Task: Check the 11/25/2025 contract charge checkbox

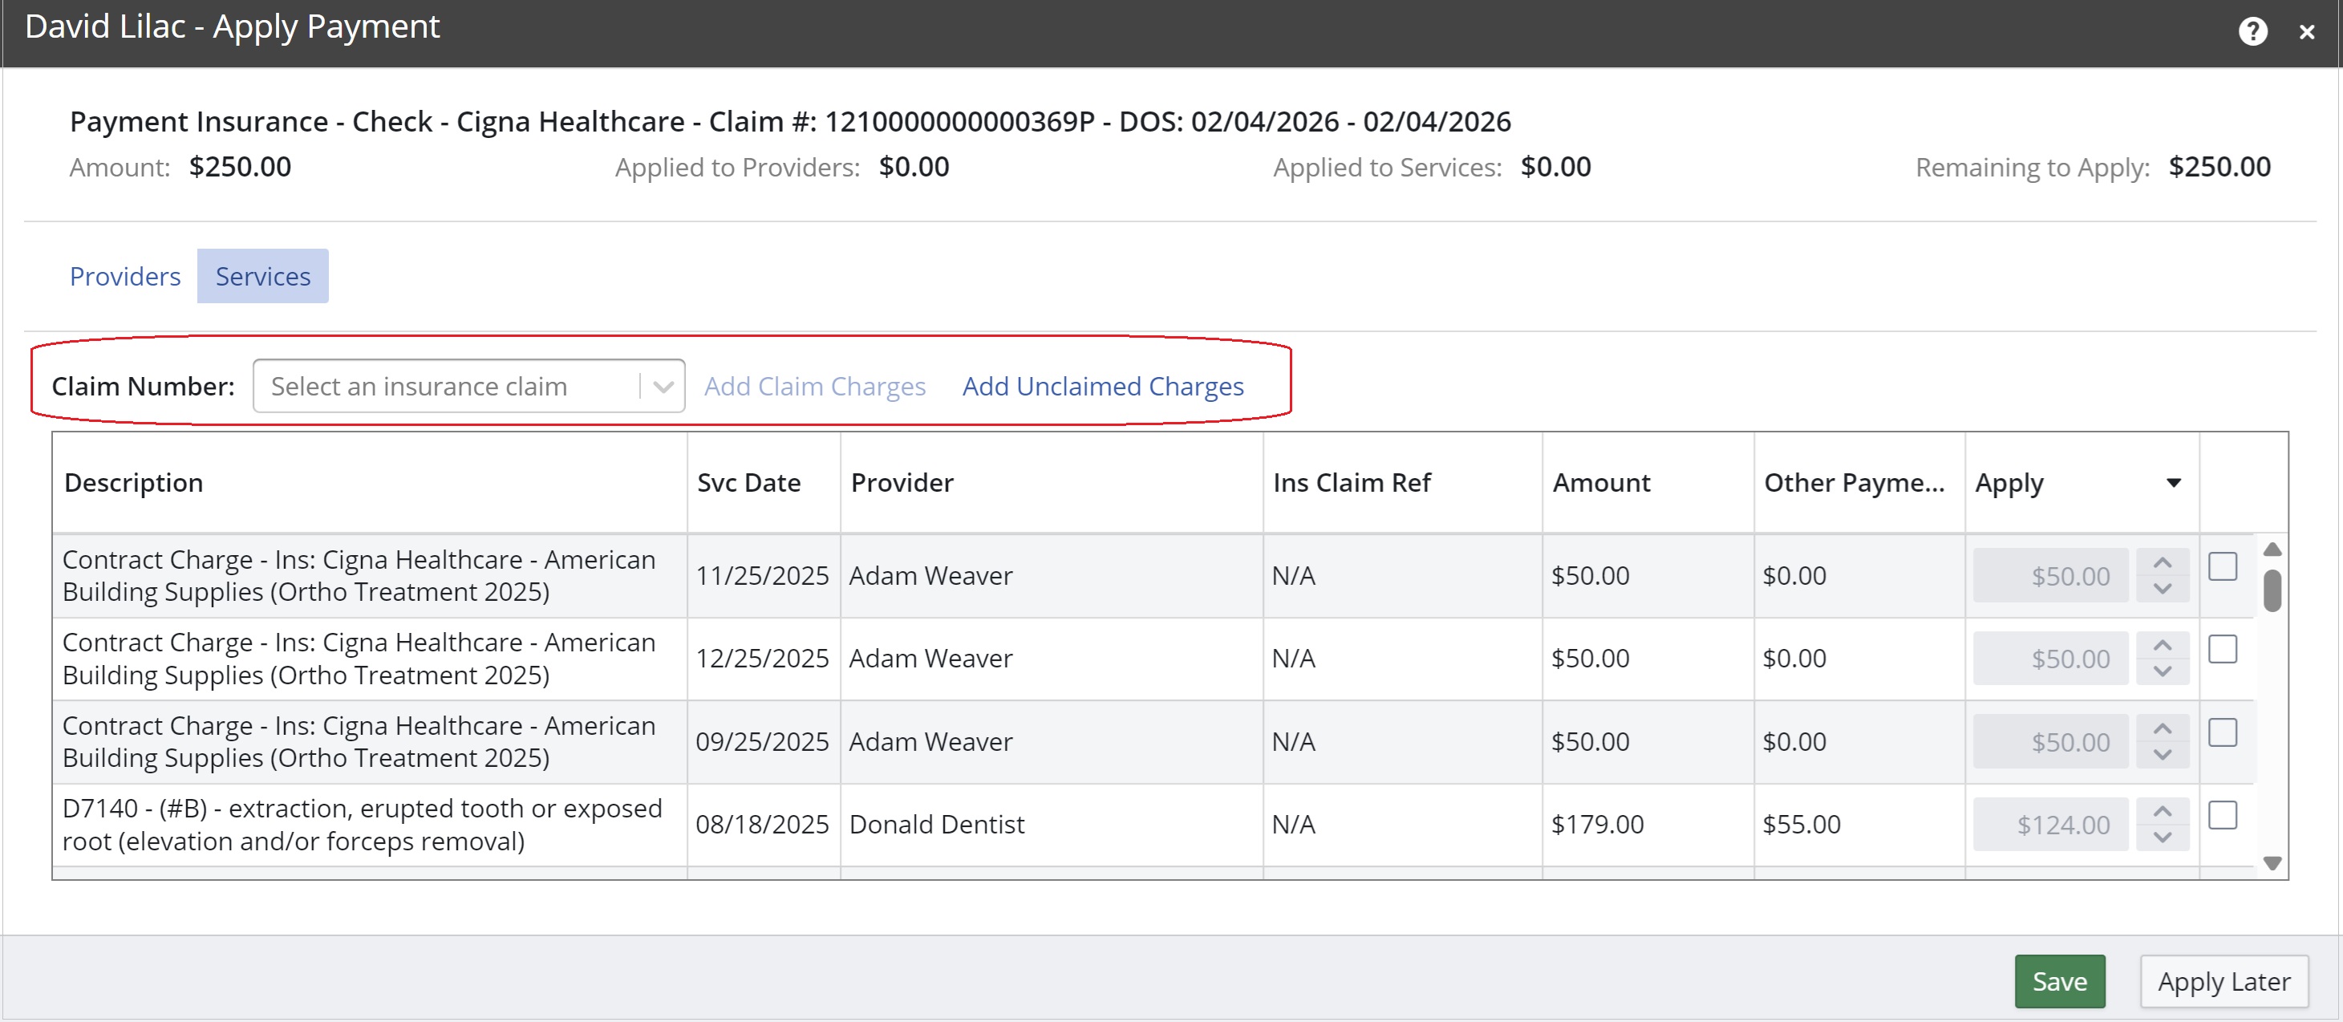Action: click(2222, 566)
